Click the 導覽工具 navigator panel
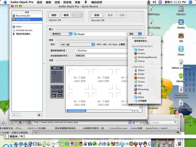The image size is (196, 147). pyautogui.click(x=57, y=74)
